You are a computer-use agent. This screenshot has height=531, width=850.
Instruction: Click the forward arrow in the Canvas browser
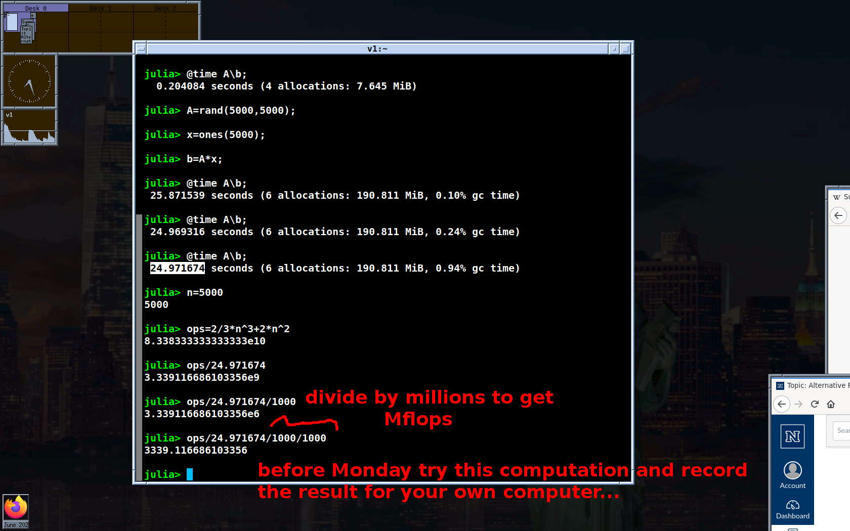(798, 404)
